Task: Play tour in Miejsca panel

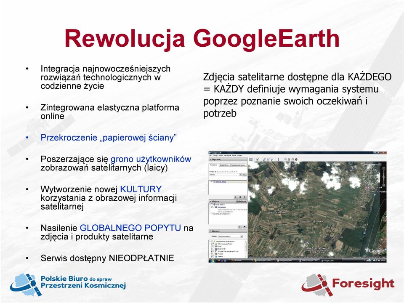Action: pyautogui.click(x=240, y=227)
